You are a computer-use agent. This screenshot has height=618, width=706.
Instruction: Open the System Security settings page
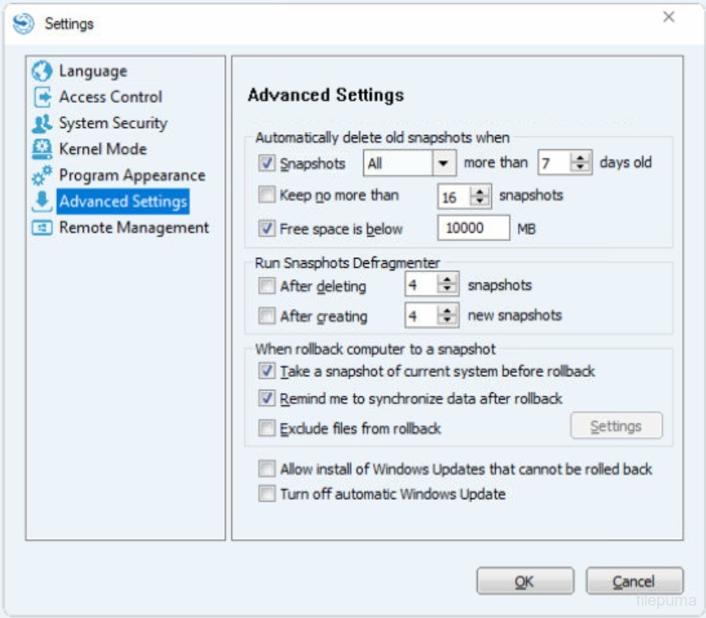click(112, 124)
